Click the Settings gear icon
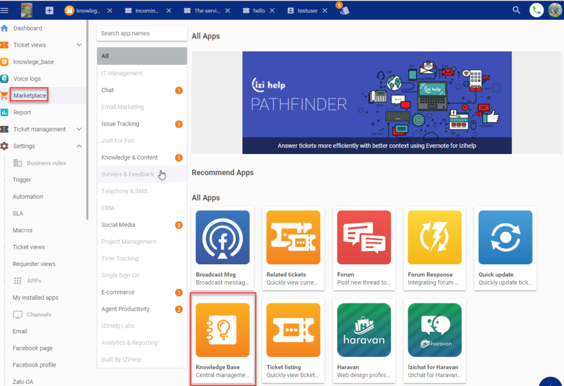The width and height of the screenshot is (564, 386). pyautogui.click(x=4, y=146)
